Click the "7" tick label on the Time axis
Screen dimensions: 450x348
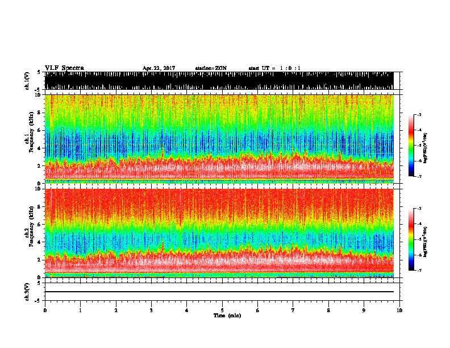(293, 310)
